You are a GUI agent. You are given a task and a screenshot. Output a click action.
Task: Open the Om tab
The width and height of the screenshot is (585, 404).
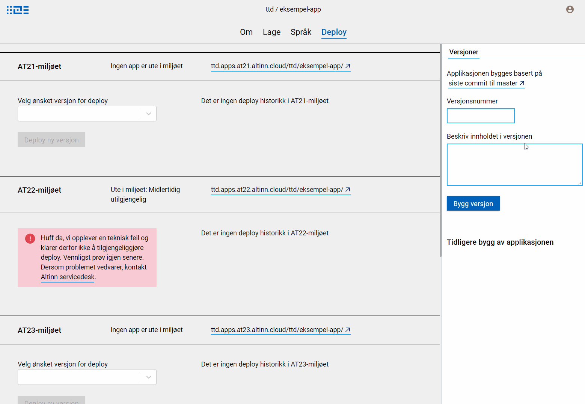(x=246, y=32)
